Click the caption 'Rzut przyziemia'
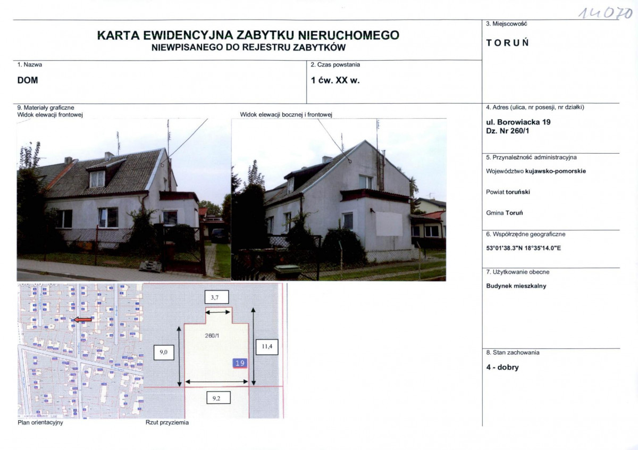 (x=167, y=423)
